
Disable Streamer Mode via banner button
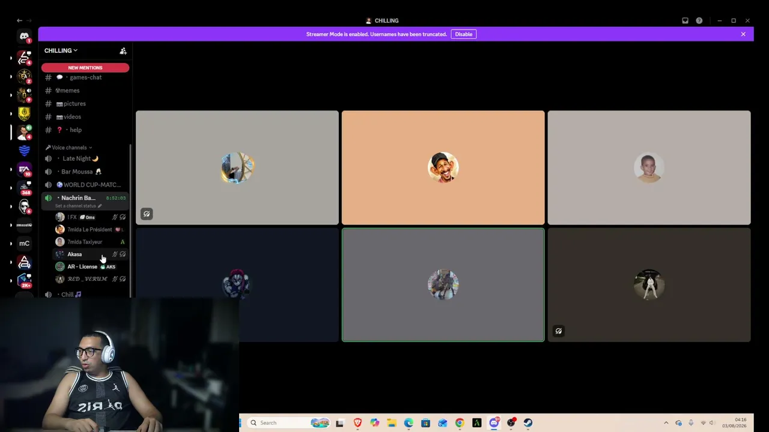464,34
